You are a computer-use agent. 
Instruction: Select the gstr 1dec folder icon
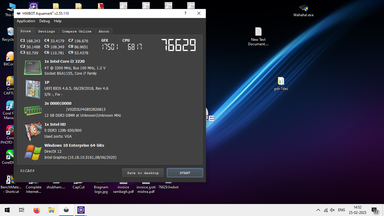[x=281, y=84]
